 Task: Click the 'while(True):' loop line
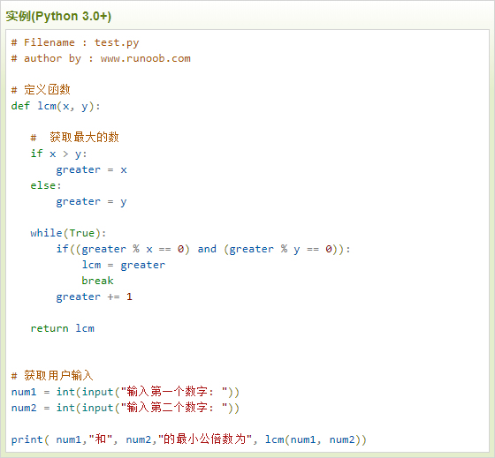pyautogui.click(x=68, y=233)
